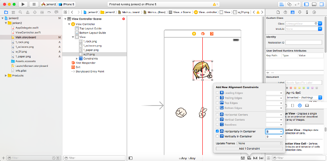Open the Debug navigator
This screenshot has width=327, height=161.
click(42, 12)
